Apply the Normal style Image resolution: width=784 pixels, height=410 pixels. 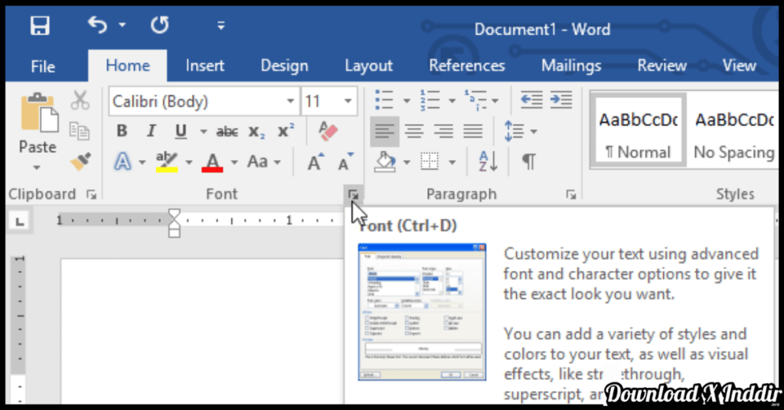pyautogui.click(x=638, y=131)
